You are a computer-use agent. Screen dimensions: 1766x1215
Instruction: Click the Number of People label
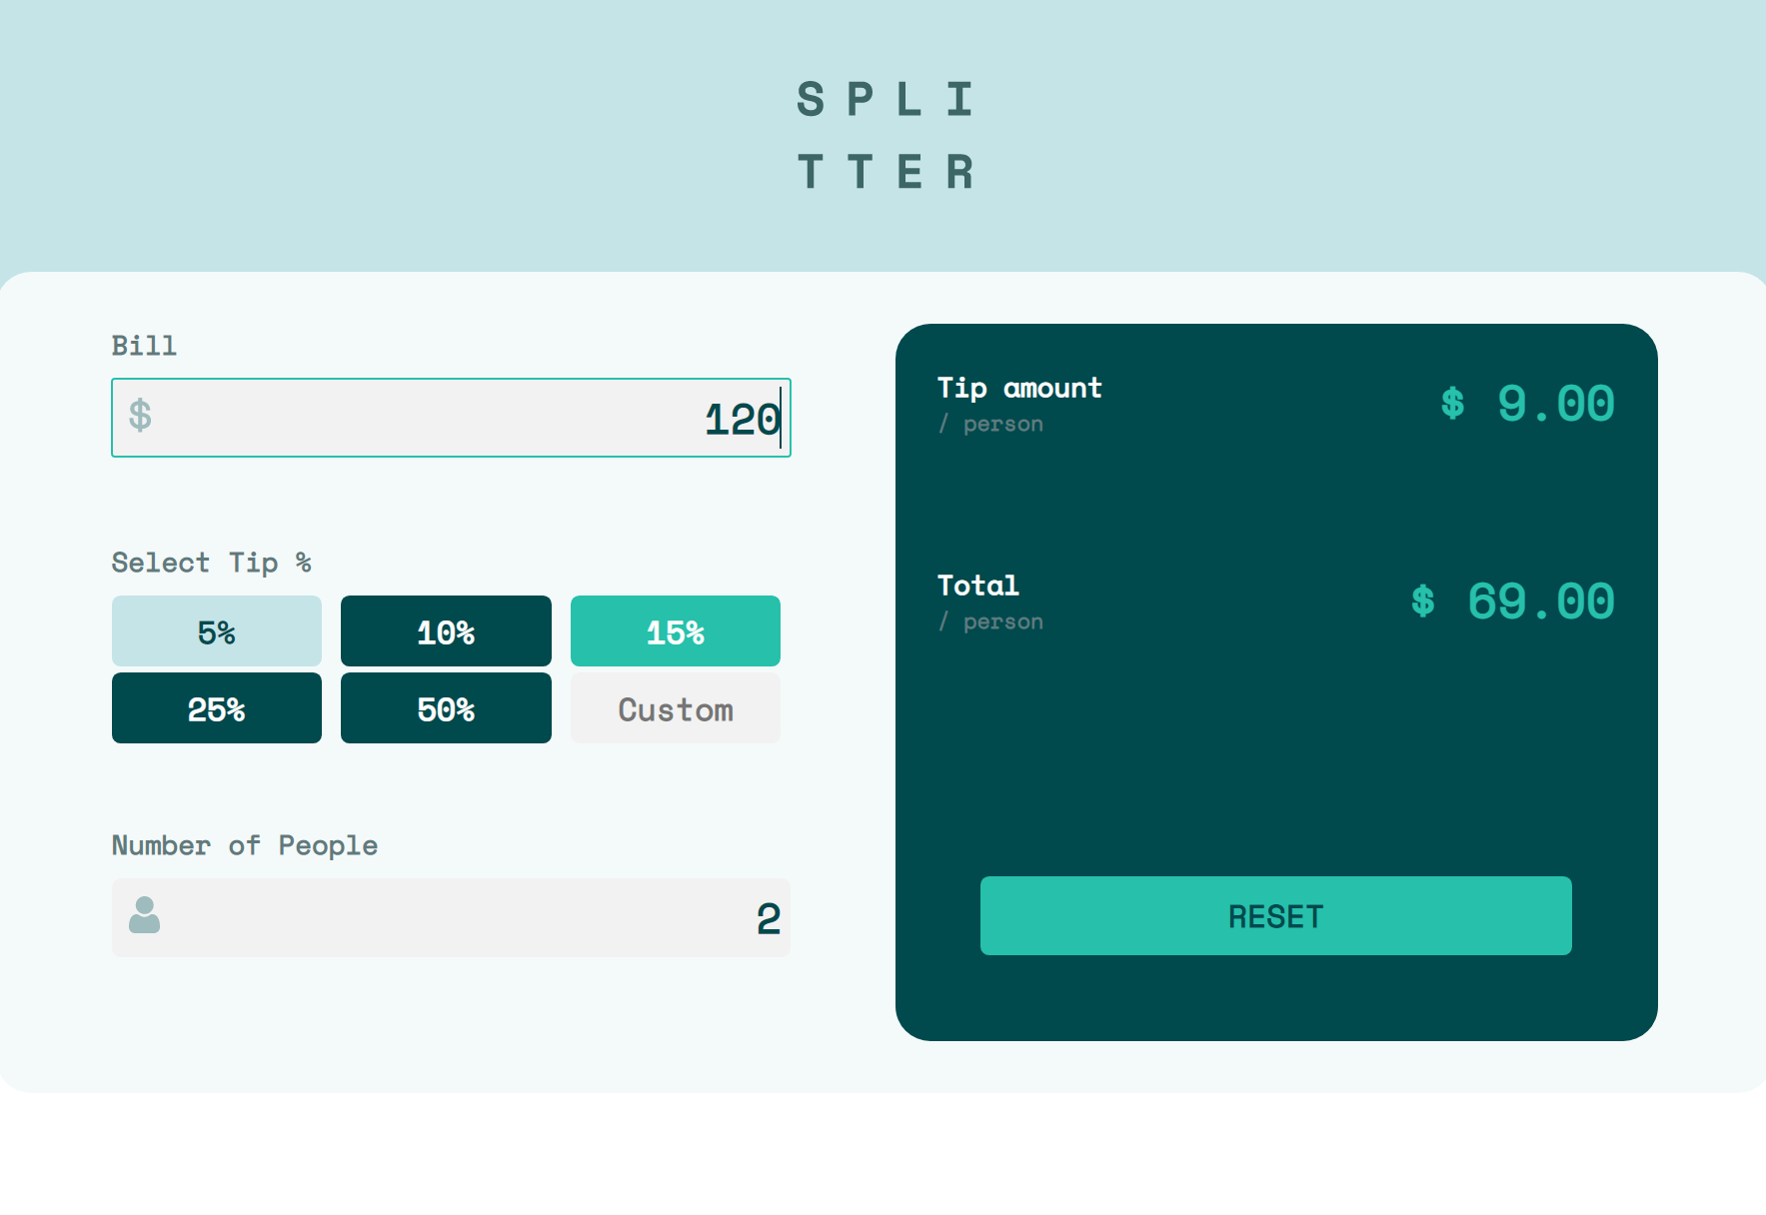[x=245, y=845]
